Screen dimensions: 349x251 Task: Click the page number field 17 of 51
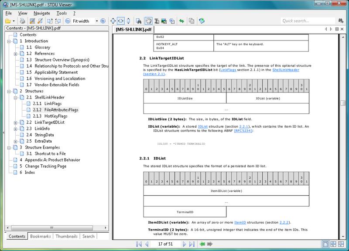tap(165, 244)
